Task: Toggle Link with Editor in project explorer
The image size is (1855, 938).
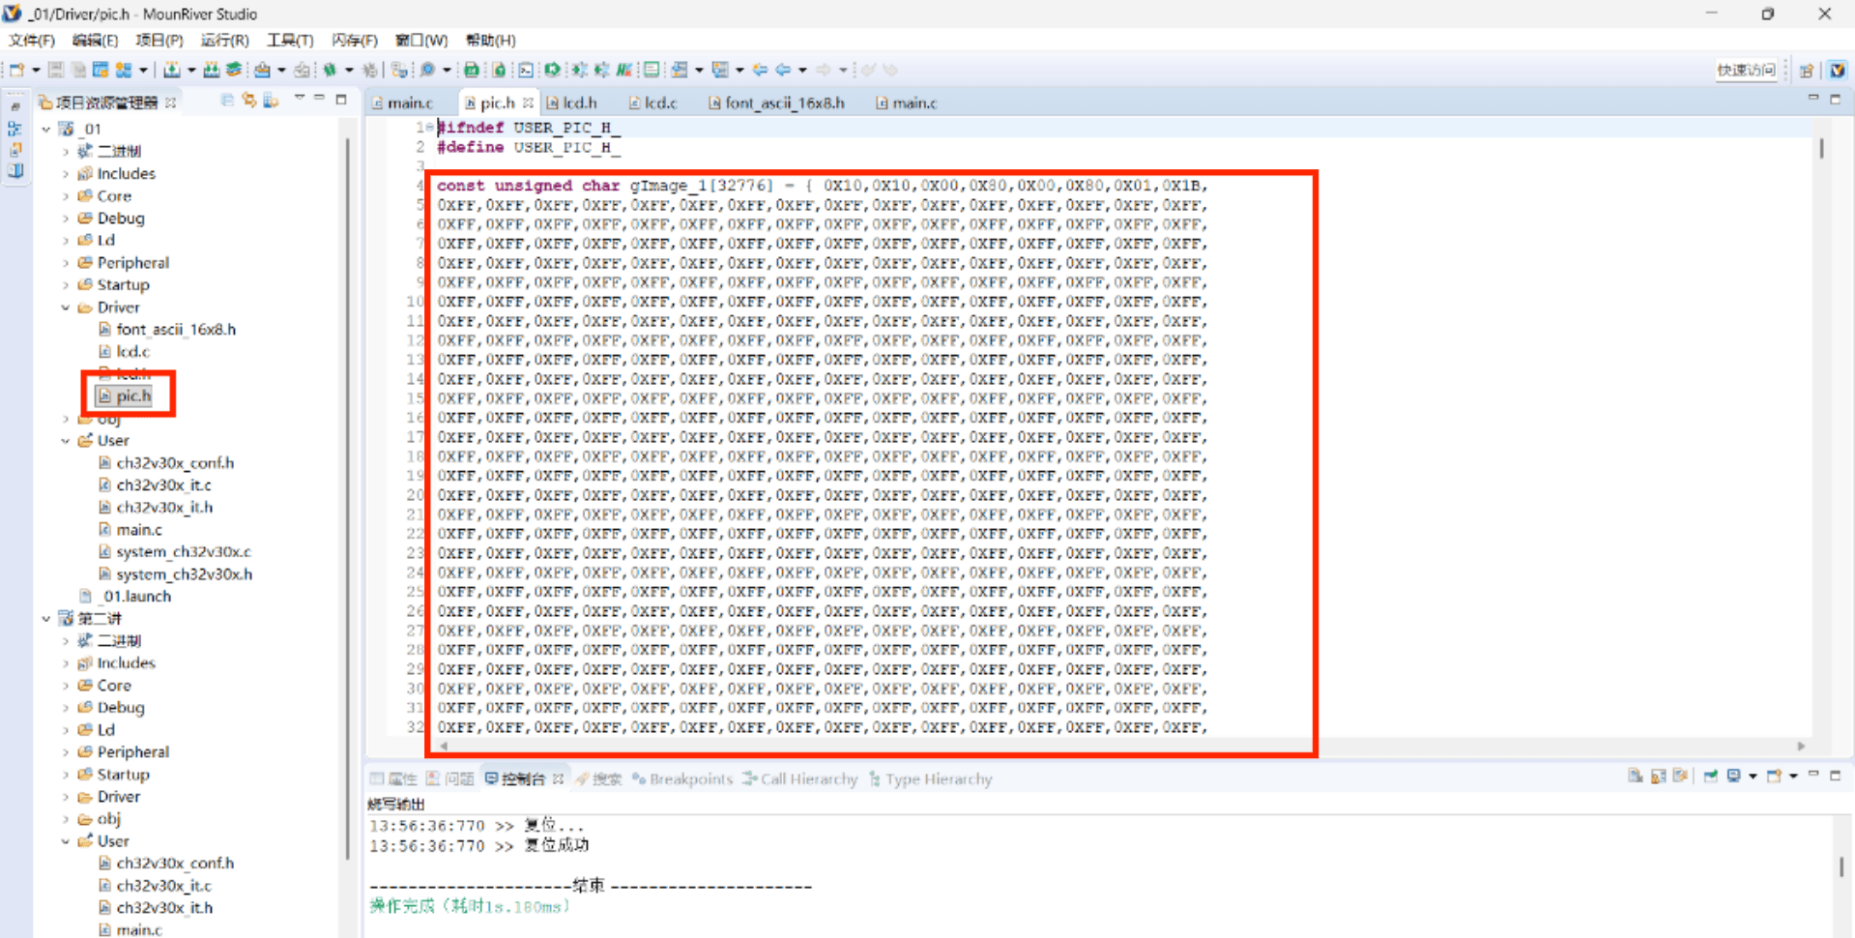Action: point(249,100)
